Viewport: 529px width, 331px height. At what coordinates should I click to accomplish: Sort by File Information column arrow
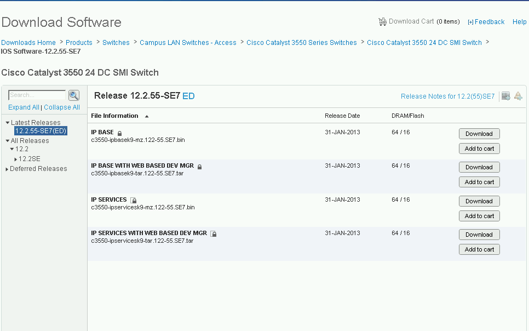[x=147, y=116]
